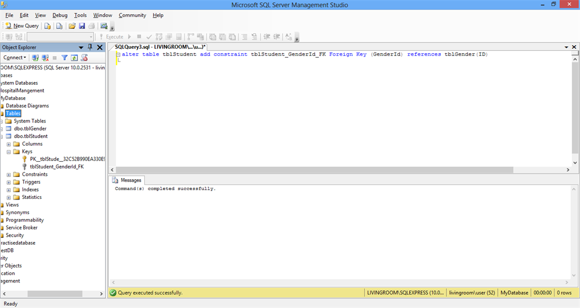This screenshot has height=308, width=580.
Task: Click Object Explorer horizontal scrollbar thumb
Action: (55, 294)
